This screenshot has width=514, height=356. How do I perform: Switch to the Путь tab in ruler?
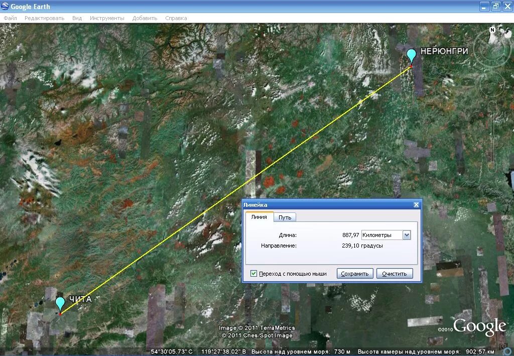(x=285, y=217)
